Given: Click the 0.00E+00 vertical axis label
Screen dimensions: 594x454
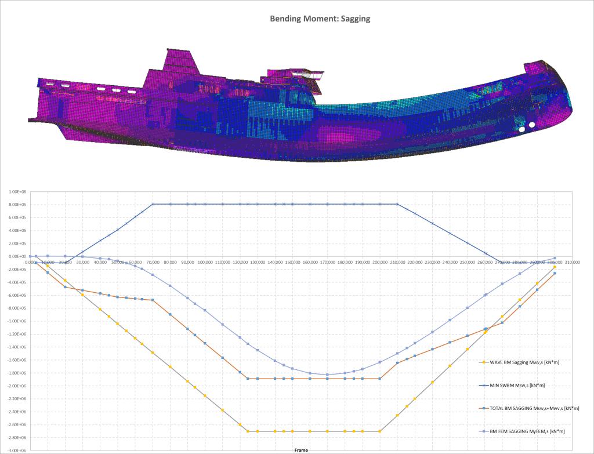Looking at the screenshot, I should point(18,257).
